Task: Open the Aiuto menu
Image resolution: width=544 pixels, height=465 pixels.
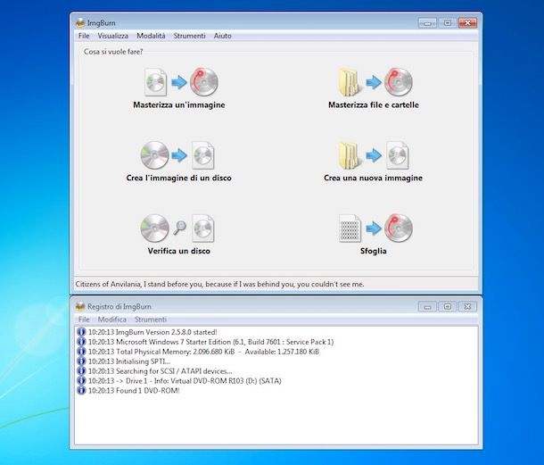Action: click(222, 36)
